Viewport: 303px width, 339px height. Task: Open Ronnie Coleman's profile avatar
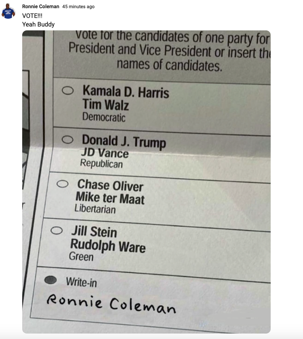click(8, 11)
